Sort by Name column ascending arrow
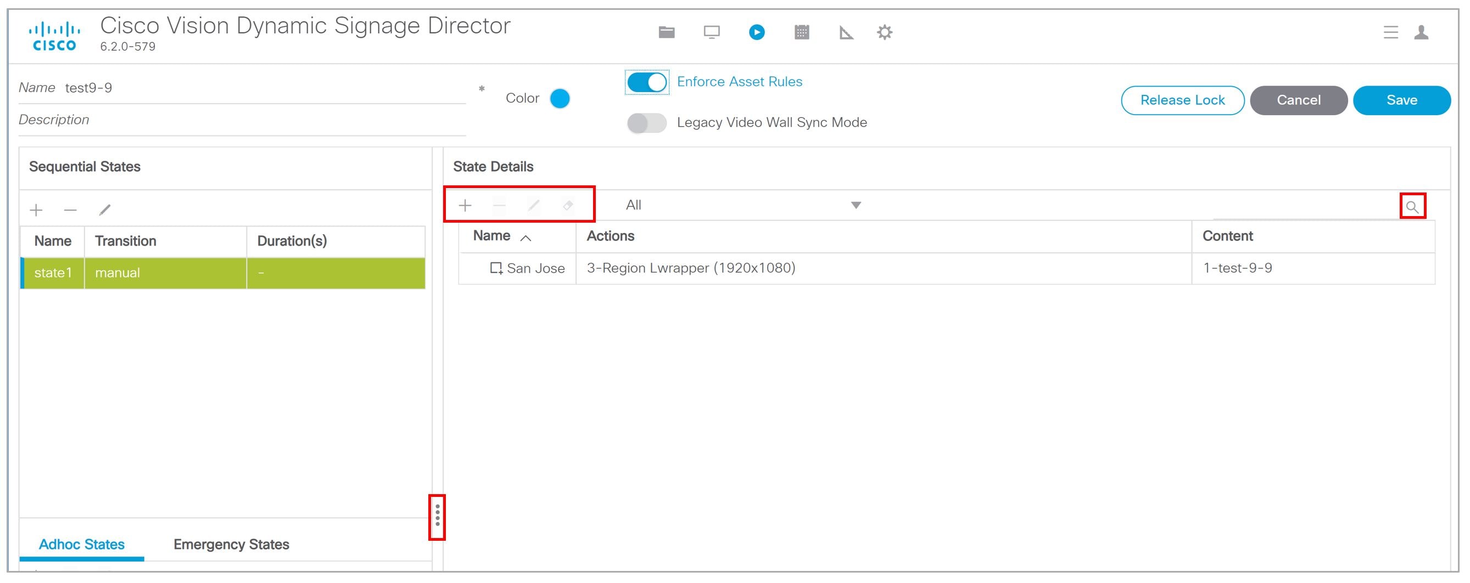 tap(526, 238)
